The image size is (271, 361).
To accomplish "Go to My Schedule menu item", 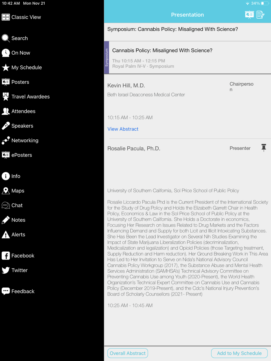I will tap(27, 67).
